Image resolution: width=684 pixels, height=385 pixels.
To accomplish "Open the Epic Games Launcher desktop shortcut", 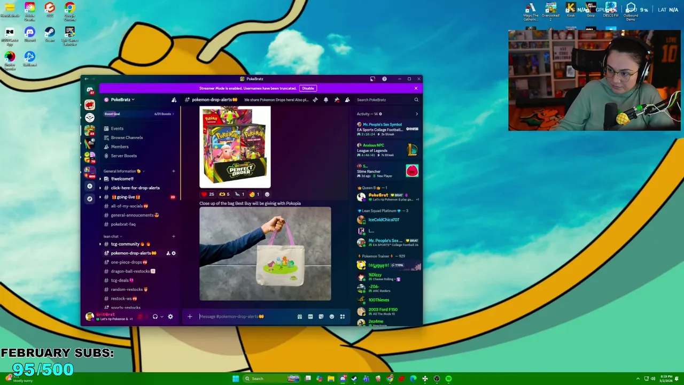I will (69, 36).
